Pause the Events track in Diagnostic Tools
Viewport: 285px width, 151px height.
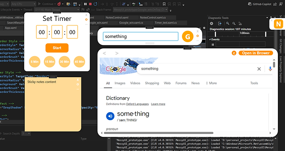213,45
